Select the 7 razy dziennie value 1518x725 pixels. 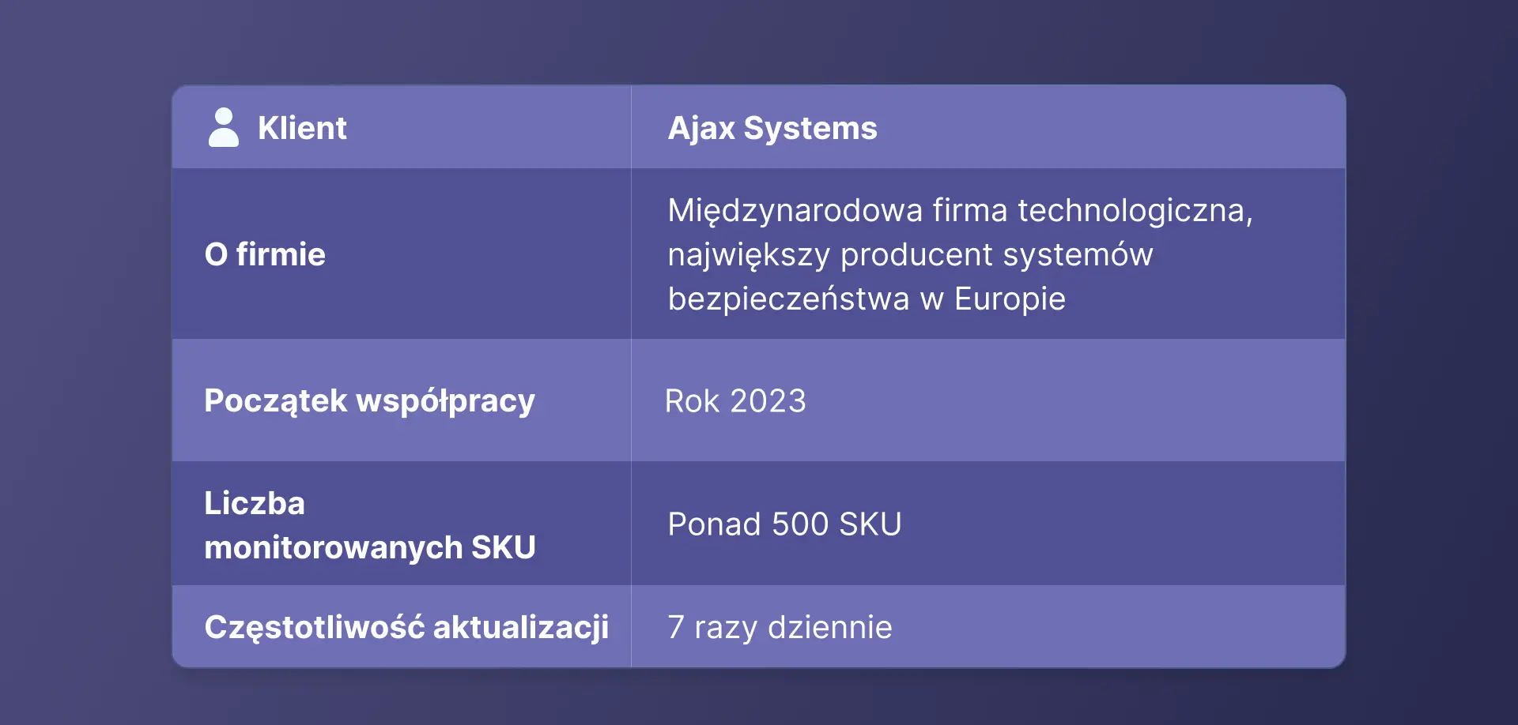coord(780,628)
